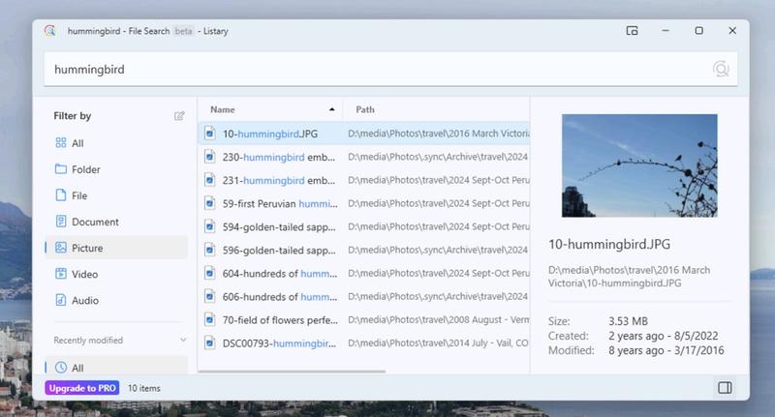
Task: Collapse the Recently modified section
Action: pos(183,341)
